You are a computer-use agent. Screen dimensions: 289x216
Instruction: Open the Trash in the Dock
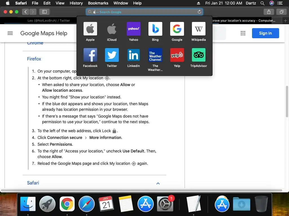coord(261,204)
